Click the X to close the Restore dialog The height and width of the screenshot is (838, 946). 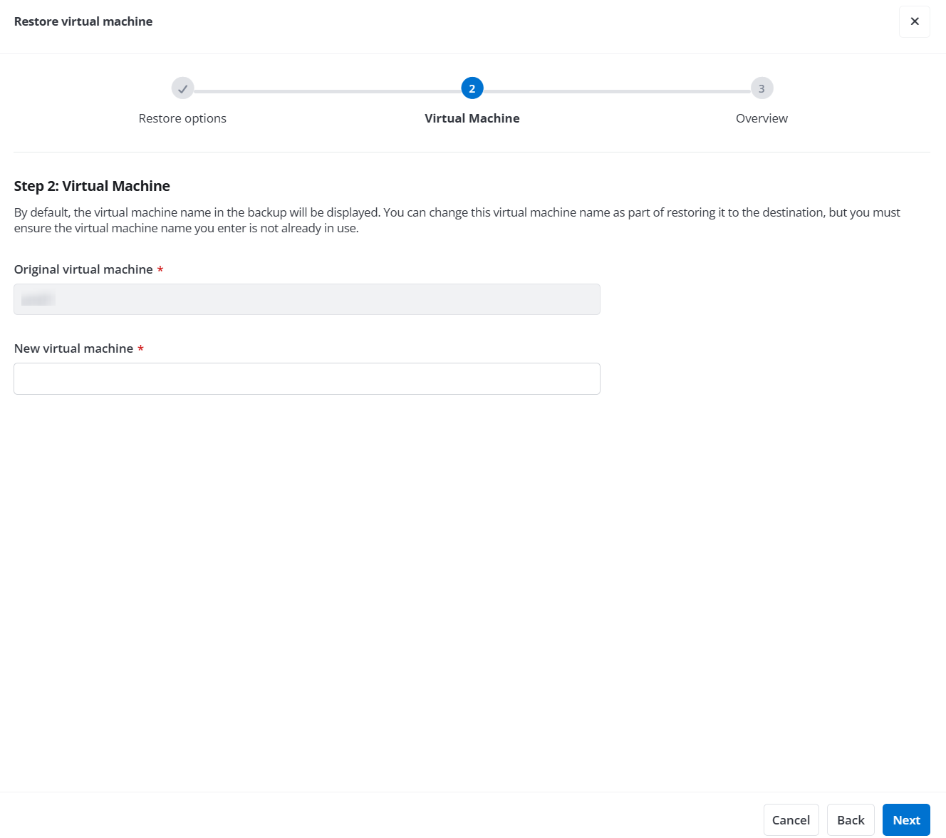pyautogui.click(x=914, y=21)
